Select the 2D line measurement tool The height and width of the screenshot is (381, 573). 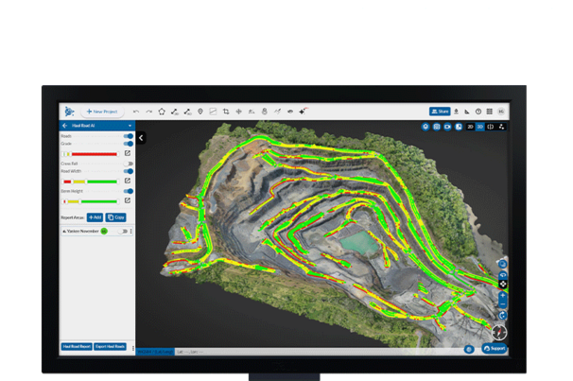[175, 112]
